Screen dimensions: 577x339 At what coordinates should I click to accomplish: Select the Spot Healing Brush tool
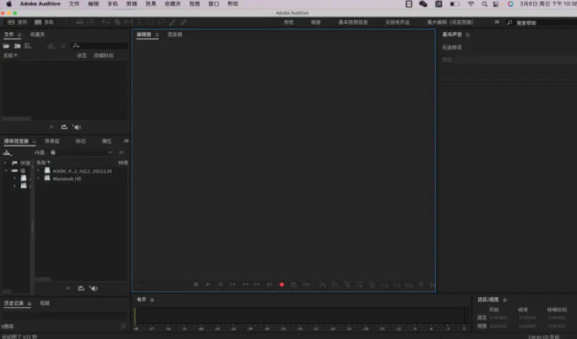tap(183, 23)
